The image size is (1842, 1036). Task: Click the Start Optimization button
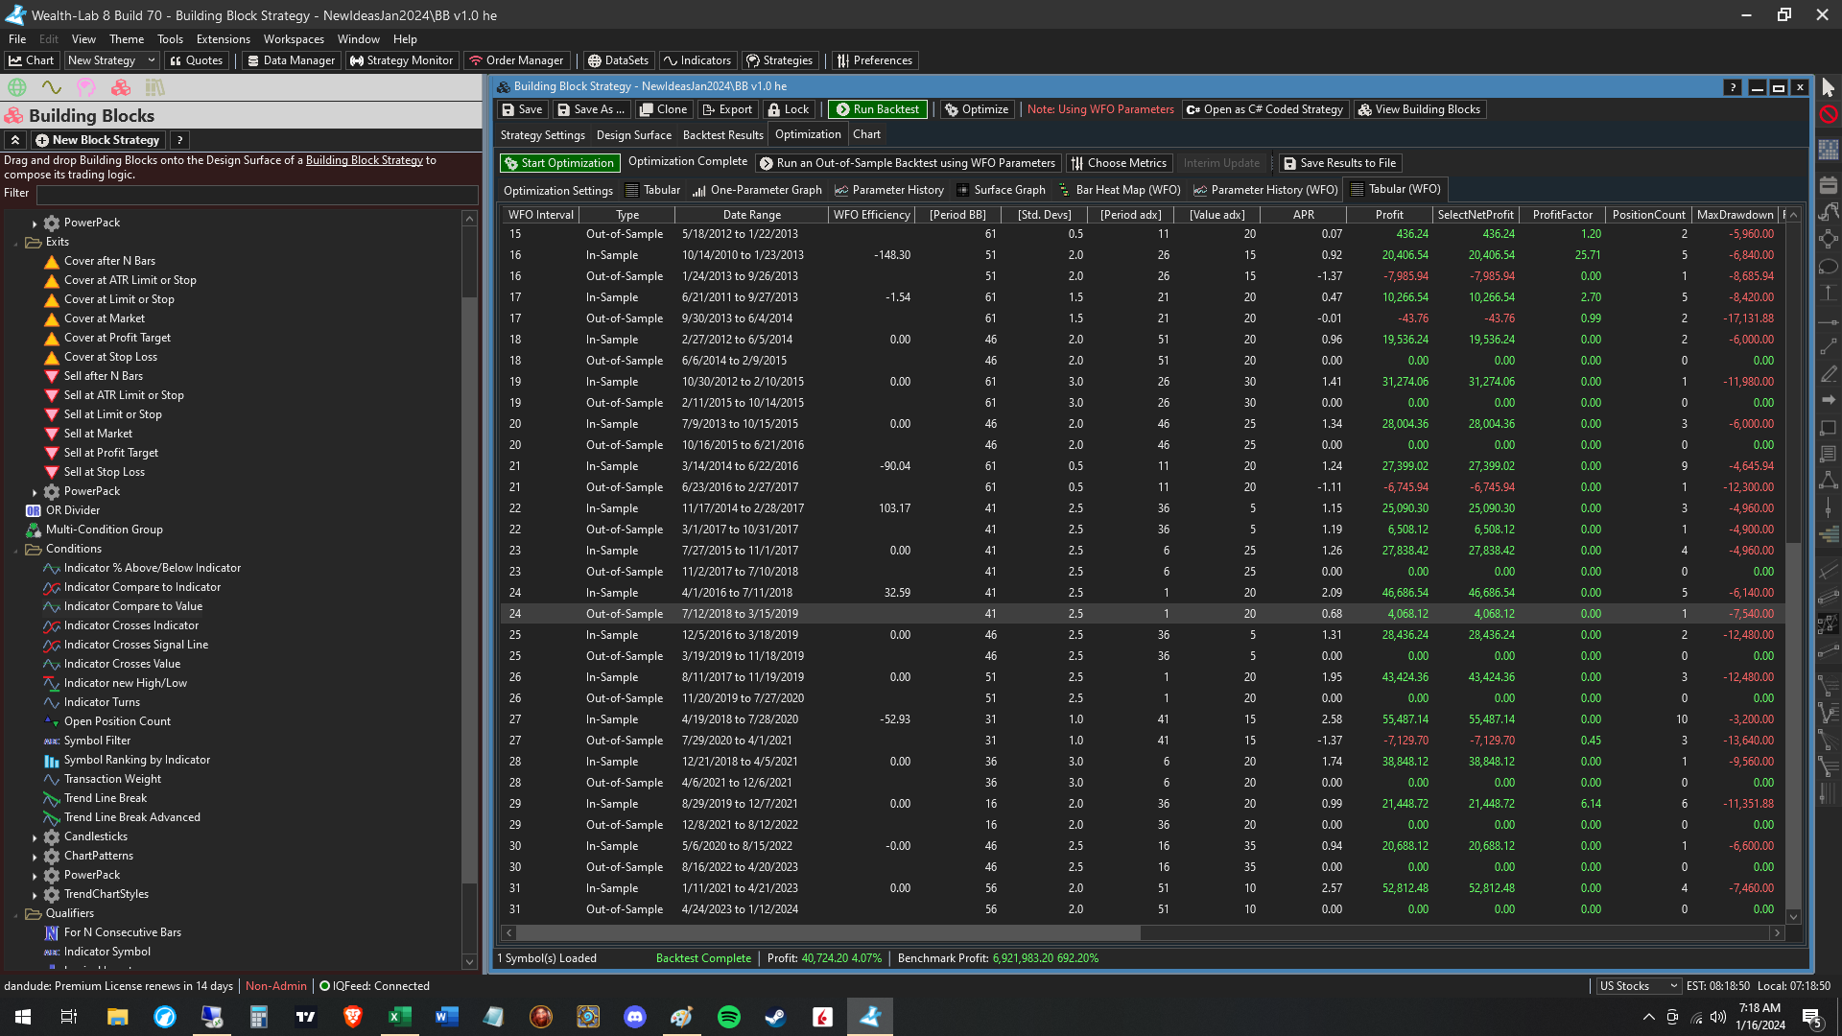click(x=559, y=163)
